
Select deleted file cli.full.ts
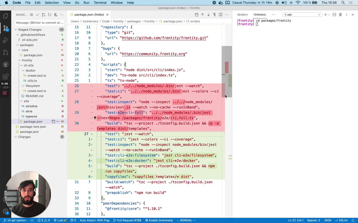click(x=31, y=106)
